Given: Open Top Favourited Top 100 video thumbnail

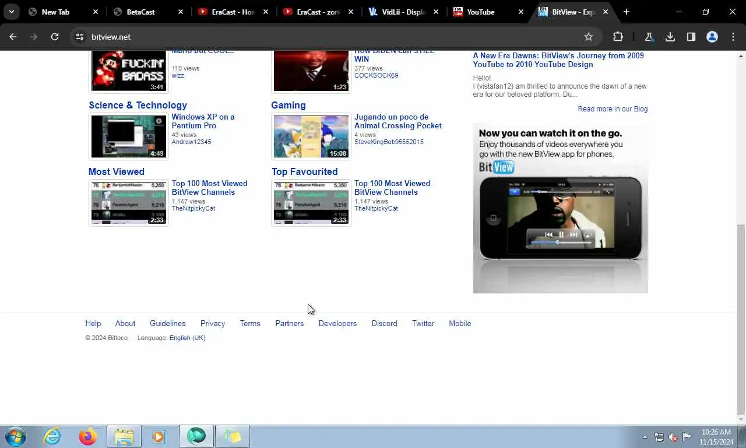Looking at the screenshot, I should point(311,203).
